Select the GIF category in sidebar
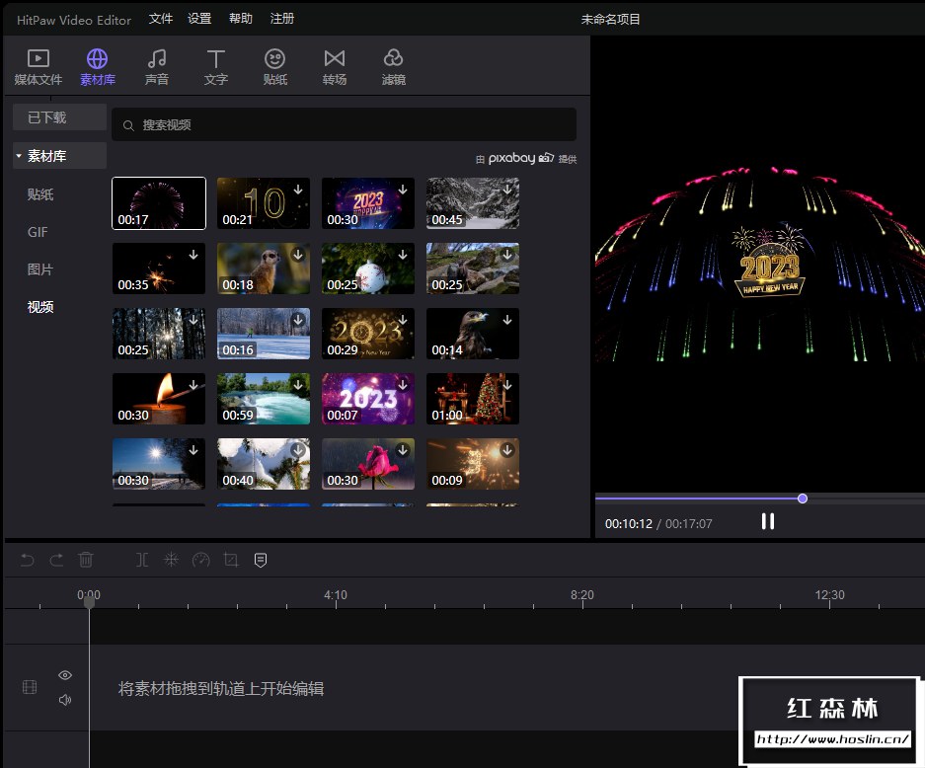The image size is (925, 768). pos(38,232)
